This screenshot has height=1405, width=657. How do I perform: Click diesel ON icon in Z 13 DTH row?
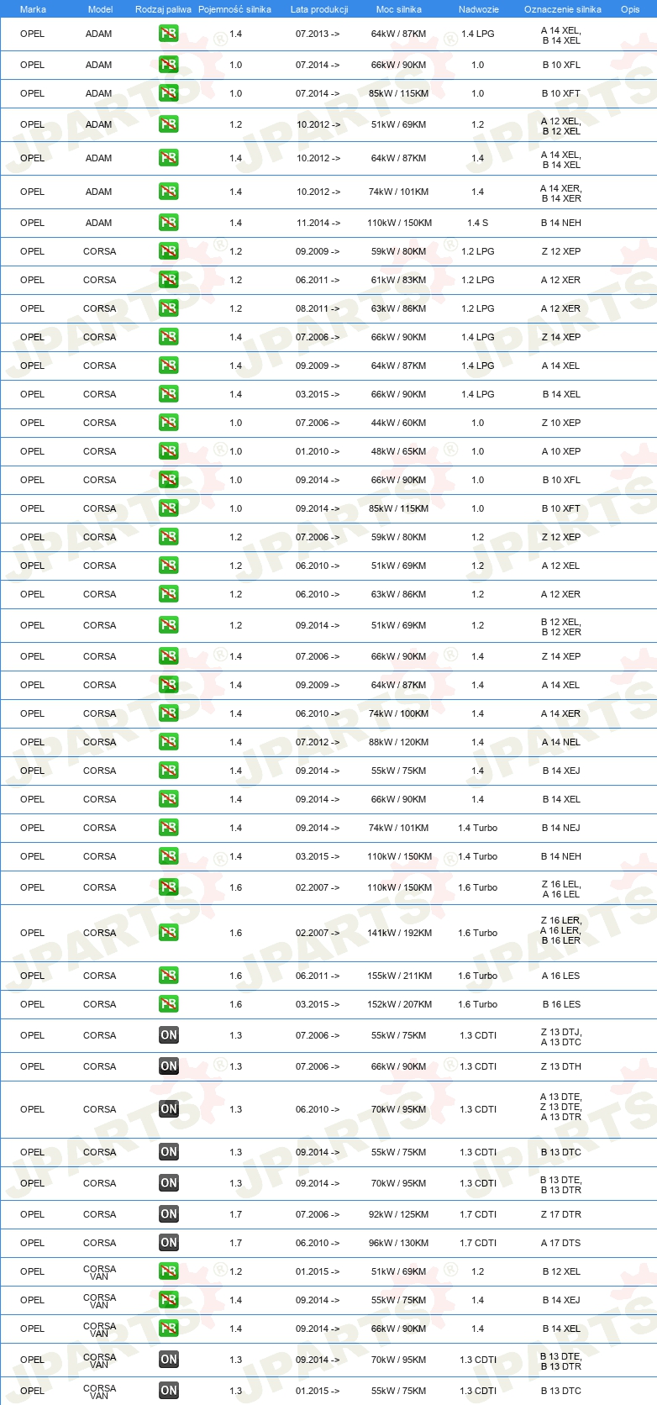(x=169, y=1066)
